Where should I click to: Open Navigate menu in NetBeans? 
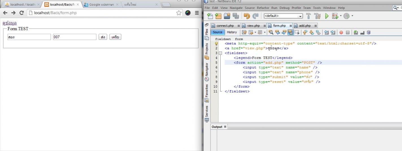(x=236, y=8)
